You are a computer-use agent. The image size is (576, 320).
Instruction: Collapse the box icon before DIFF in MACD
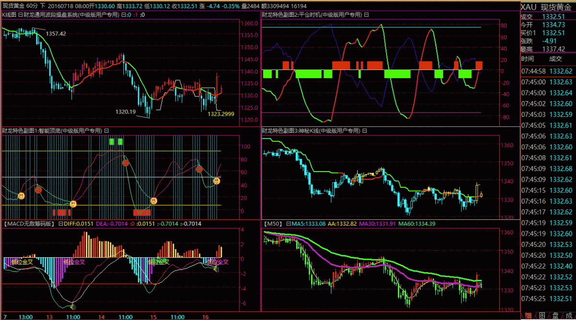pyautogui.click(x=60, y=224)
